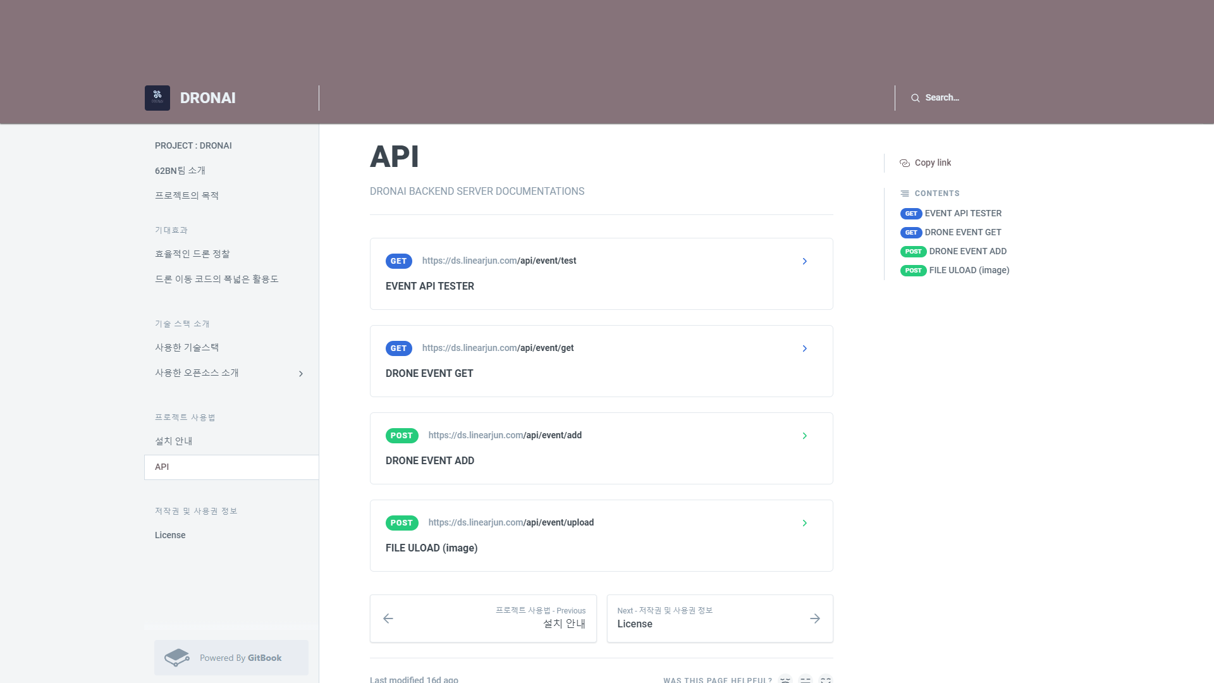This screenshot has width=1214, height=683.
Task: Click the GitBook logo icon
Action: pos(177,658)
